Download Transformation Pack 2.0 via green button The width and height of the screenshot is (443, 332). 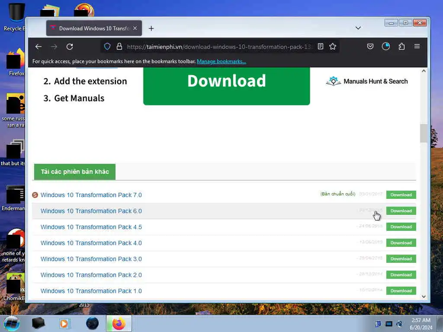[401, 275]
